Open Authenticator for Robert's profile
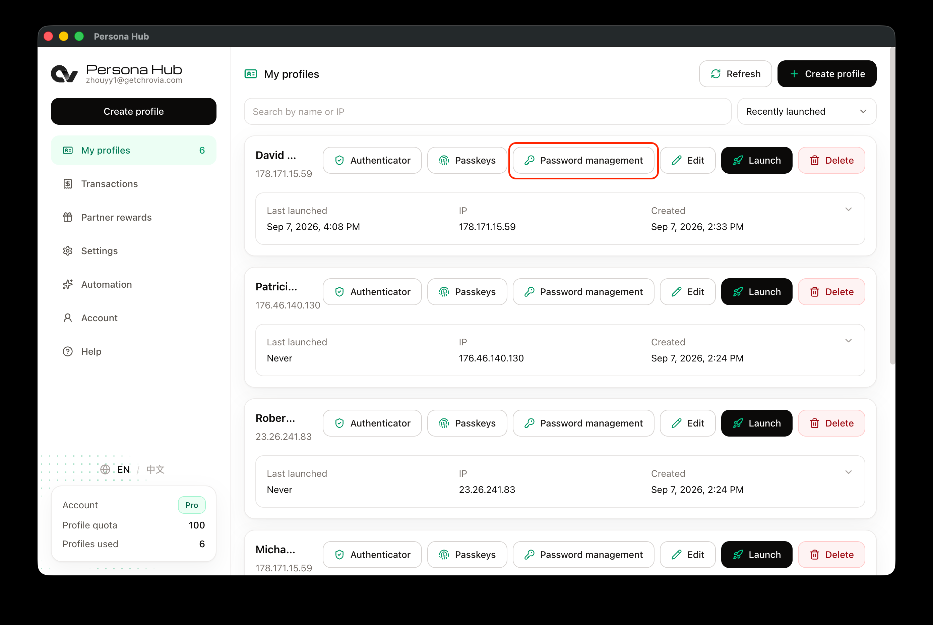 pos(372,423)
